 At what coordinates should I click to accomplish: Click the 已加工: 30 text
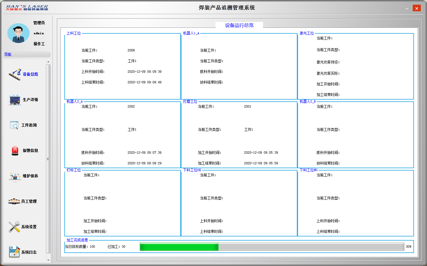pyautogui.click(x=117, y=247)
